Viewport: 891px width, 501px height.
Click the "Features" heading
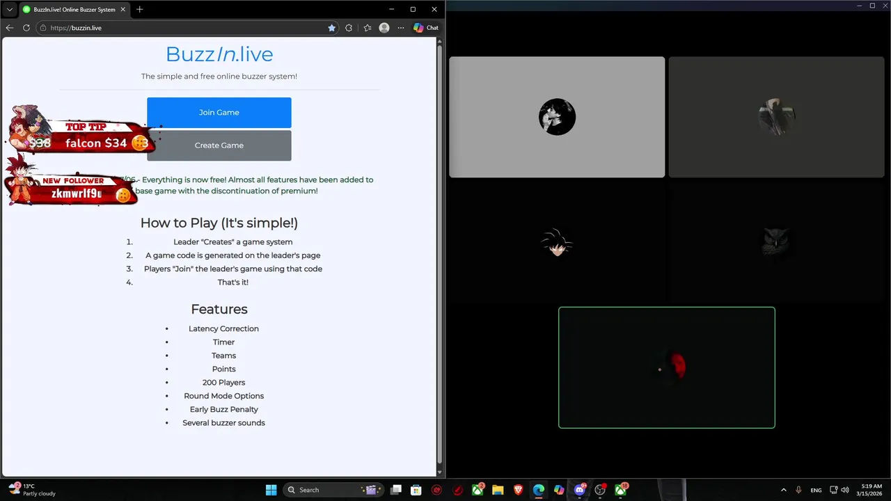click(219, 309)
